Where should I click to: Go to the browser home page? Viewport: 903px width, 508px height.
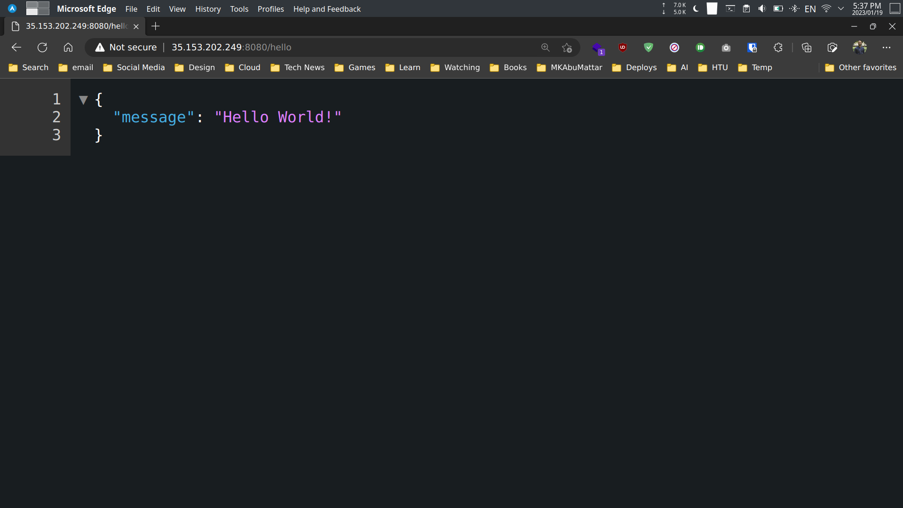[68, 47]
